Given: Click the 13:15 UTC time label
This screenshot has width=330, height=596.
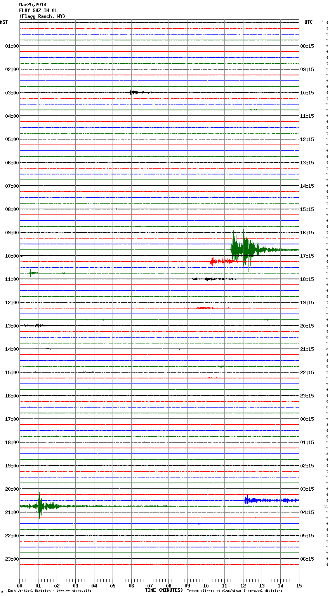Looking at the screenshot, I should click(x=307, y=163).
